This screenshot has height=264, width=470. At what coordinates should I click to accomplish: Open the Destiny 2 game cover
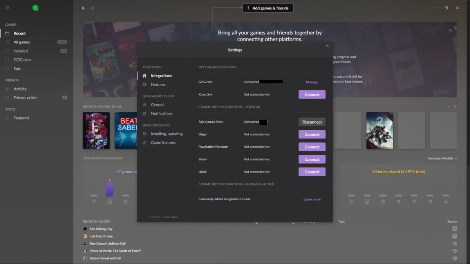pos(380,131)
